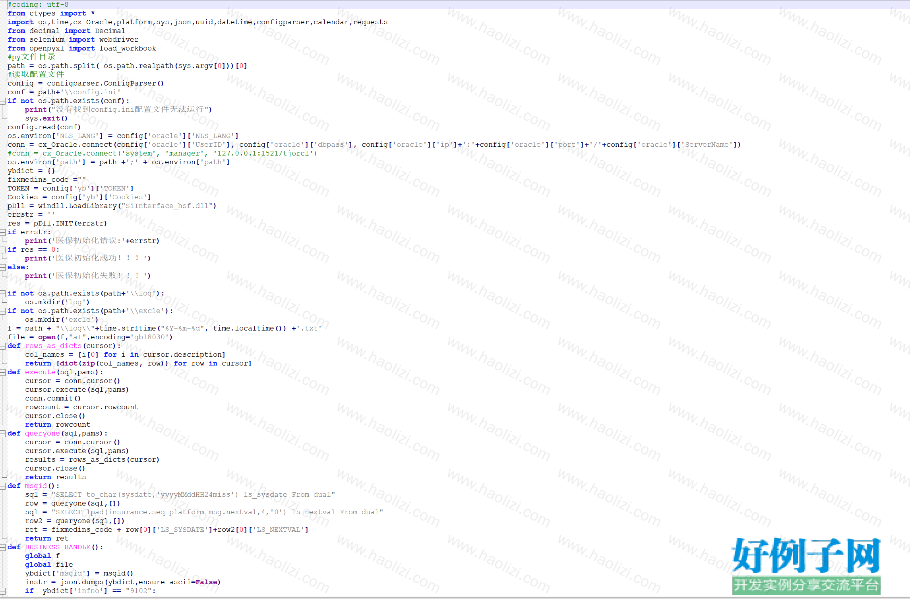
Task: Click 'from decimal import Decimal' line
Action: coord(66,31)
